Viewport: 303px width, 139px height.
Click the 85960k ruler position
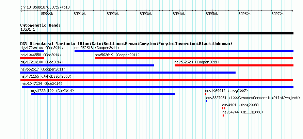point(245,14)
